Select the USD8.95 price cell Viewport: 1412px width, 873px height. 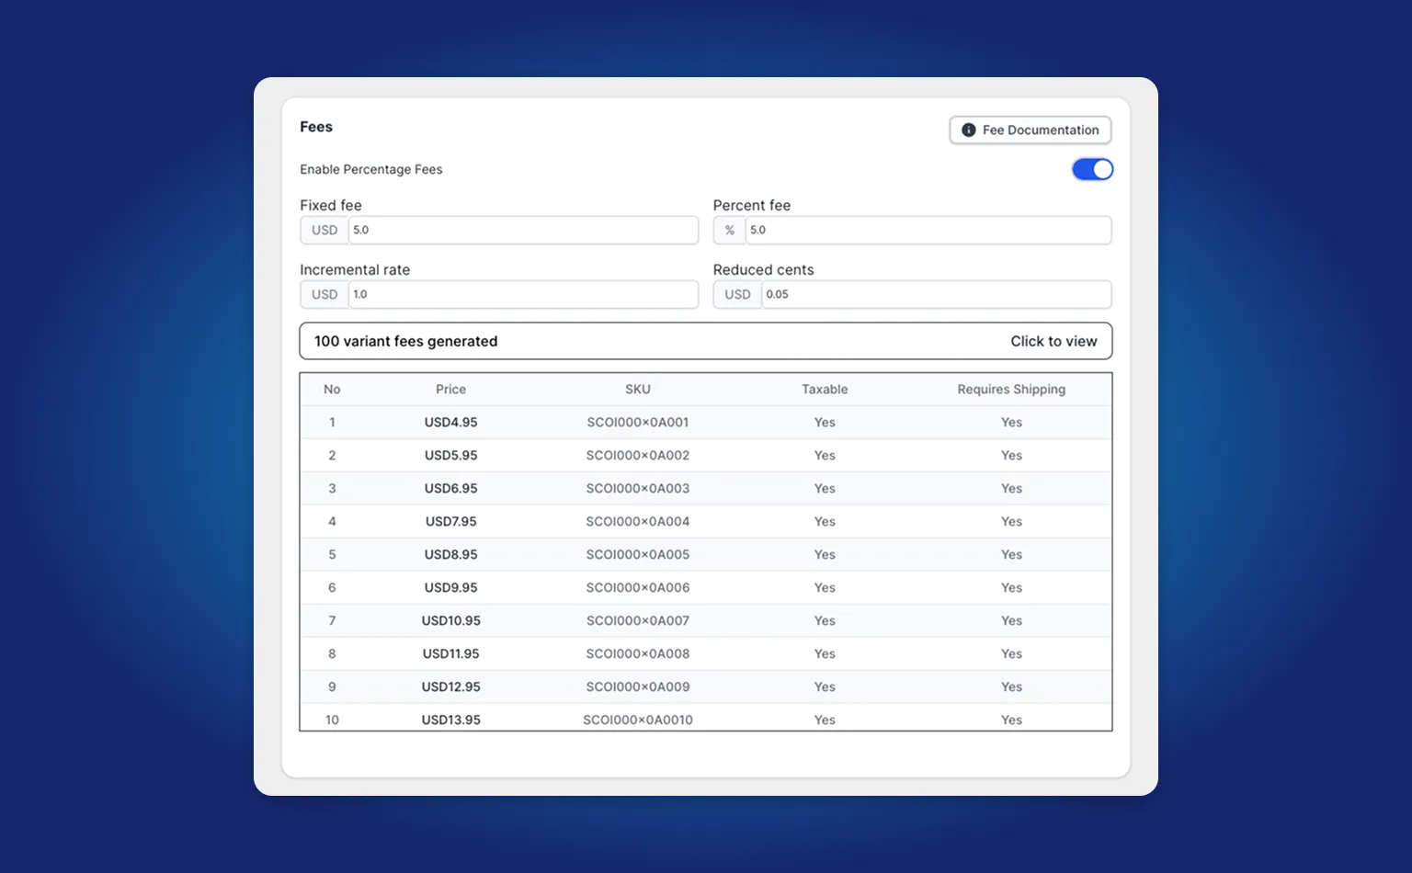pyautogui.click(x=450, y=555)
